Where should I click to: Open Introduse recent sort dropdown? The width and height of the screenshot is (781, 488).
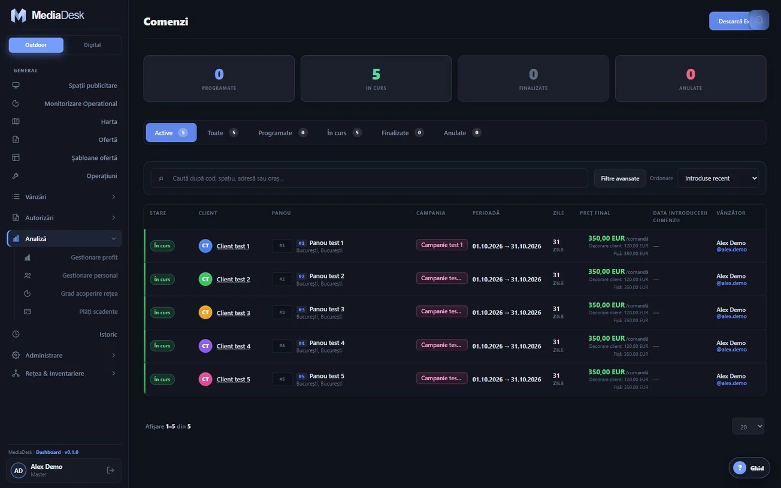coord(718,178)
